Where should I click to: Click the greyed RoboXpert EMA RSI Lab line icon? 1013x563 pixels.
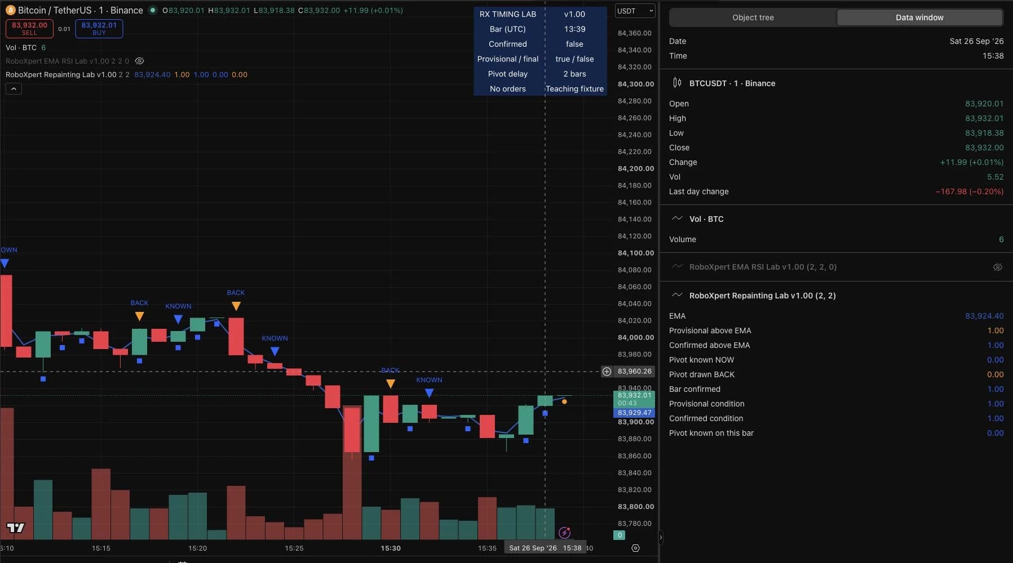[x=677, y=267]
